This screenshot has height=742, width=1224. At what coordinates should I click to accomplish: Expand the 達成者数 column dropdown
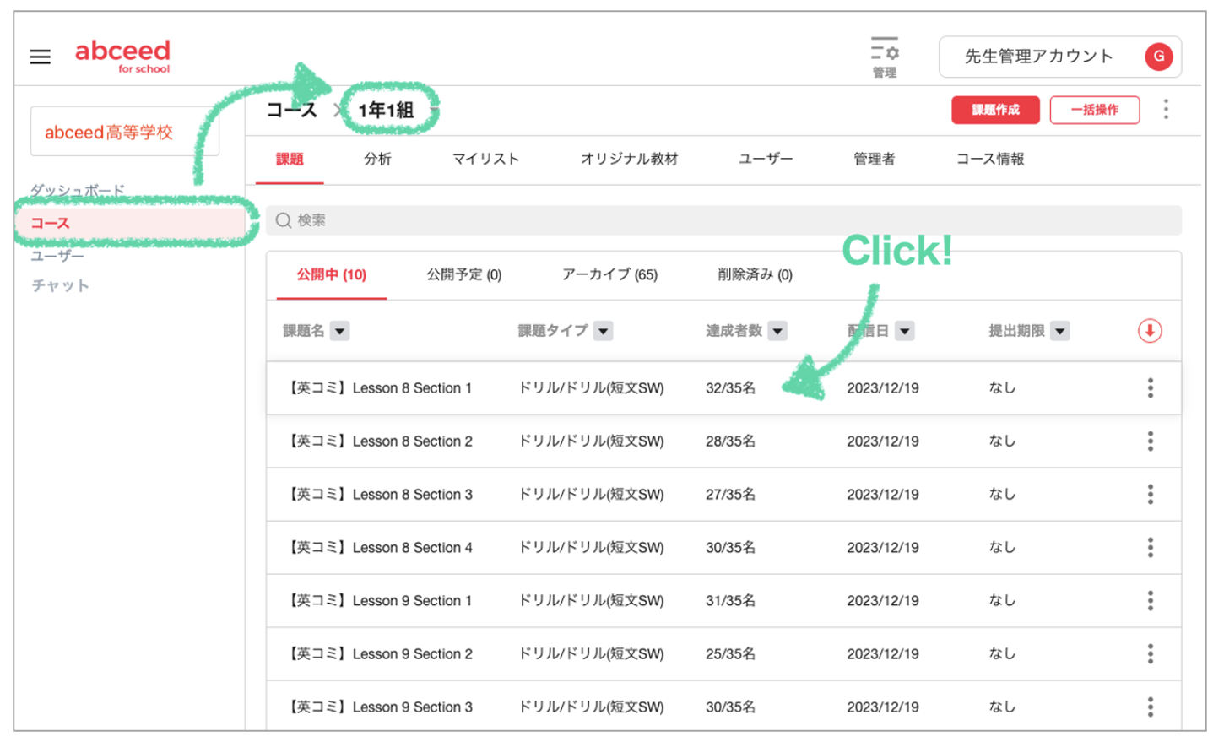(x=777, y=331)
